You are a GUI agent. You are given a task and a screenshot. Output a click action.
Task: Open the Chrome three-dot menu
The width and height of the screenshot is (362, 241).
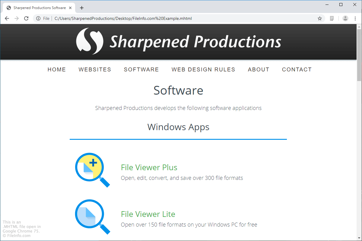pos(355,18)
